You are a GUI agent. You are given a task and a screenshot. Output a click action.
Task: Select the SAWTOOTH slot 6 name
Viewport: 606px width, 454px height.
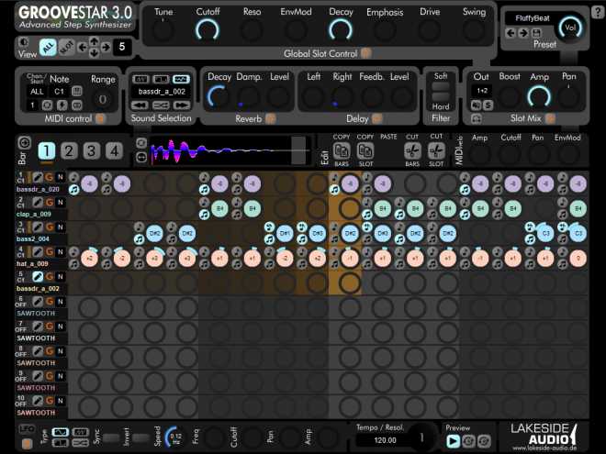coord(36,314)
